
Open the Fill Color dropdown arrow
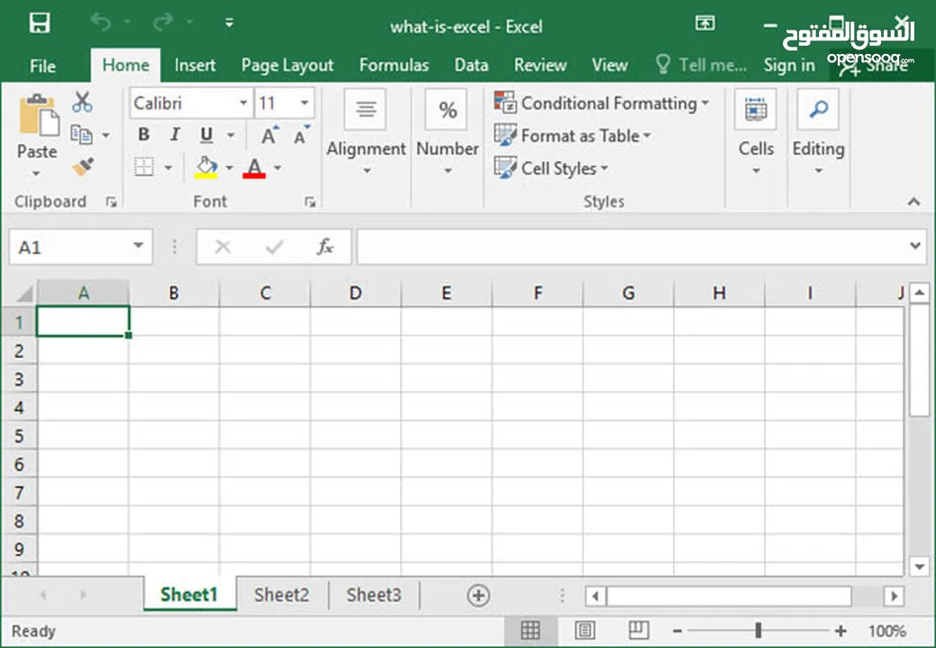coord(229,167)
